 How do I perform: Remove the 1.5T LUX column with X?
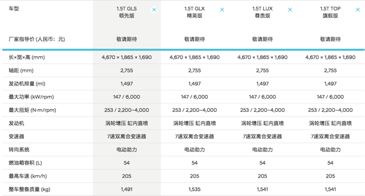(x=290, y=9)
